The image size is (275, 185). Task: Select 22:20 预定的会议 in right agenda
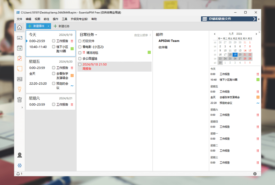(x=235, y=103)
